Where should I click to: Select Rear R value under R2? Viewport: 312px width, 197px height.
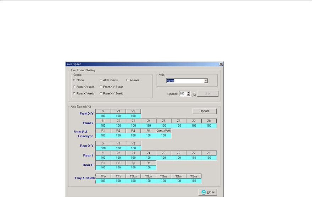[118, 168]
